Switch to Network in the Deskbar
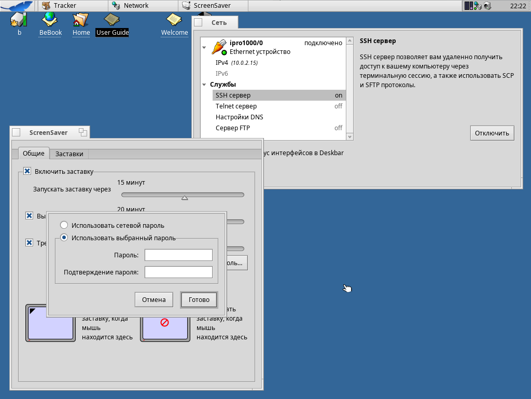Screen dimensions: 531x399 click(x=143, y=5)
